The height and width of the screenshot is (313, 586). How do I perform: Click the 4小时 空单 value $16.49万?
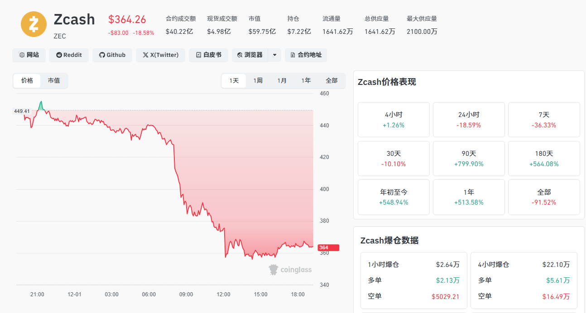coord(556,297)
